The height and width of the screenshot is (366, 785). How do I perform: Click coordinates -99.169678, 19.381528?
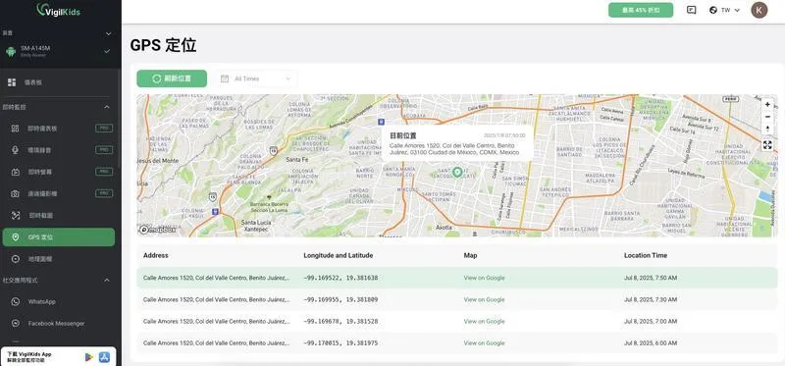(x=340, y=322)
